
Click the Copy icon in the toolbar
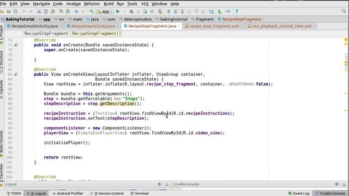(46, 11)
